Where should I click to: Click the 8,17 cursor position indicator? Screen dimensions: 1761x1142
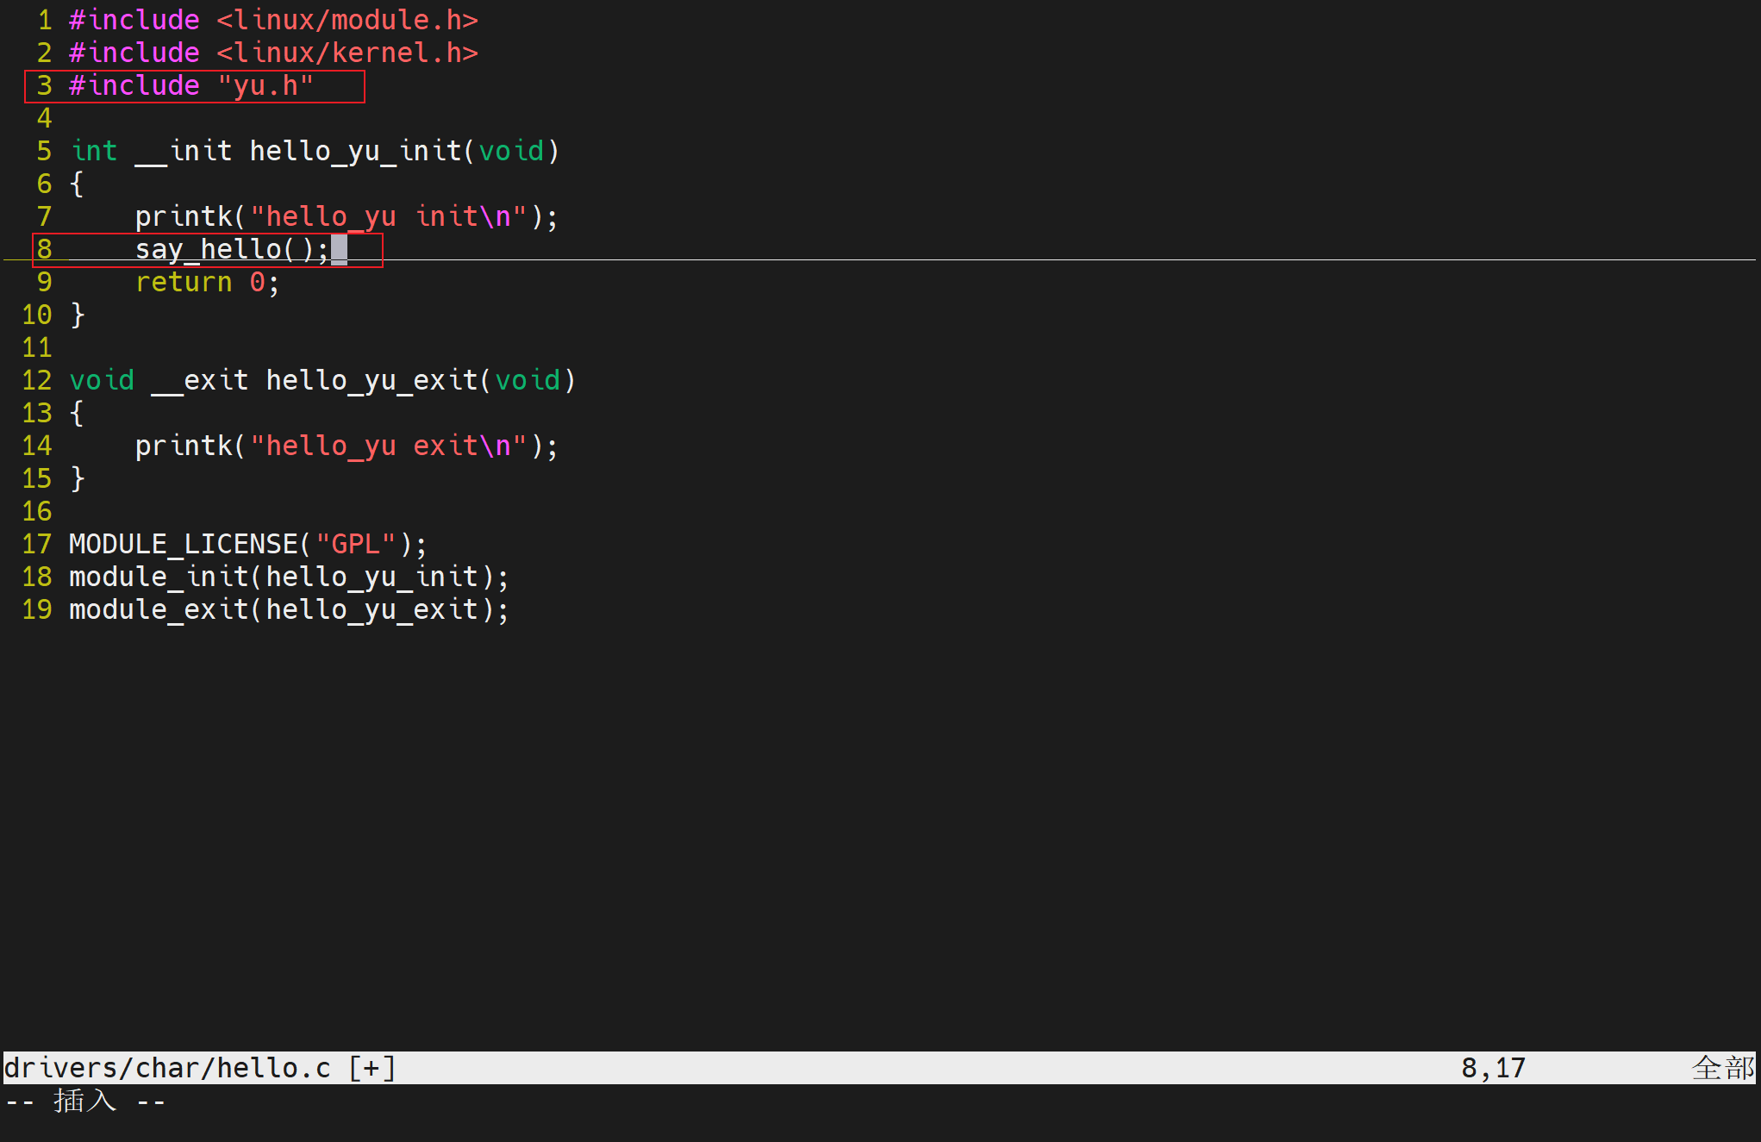pyautogui.click(x=1493, y=1069)
